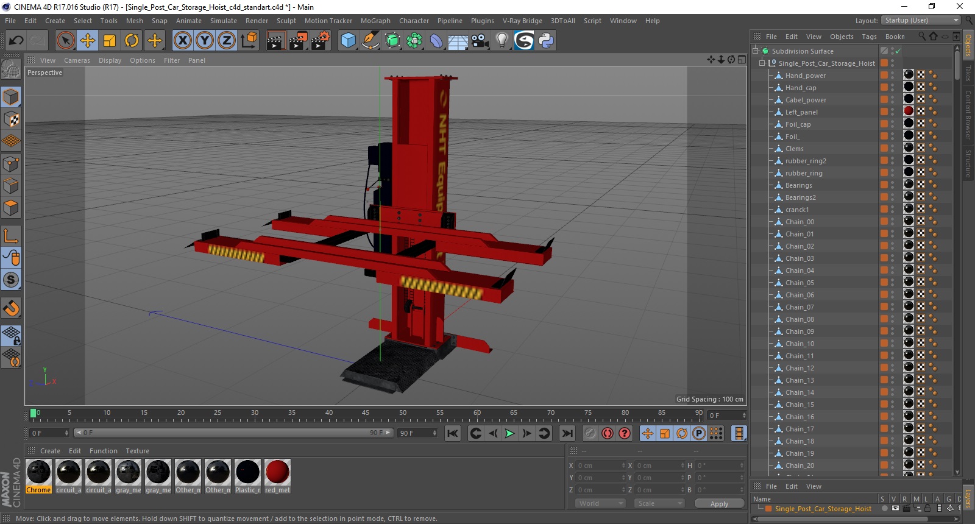This screenshot has height=524, width=975.
Task: Toggle Record Active Objects button
Action: [x=590, y=433]
